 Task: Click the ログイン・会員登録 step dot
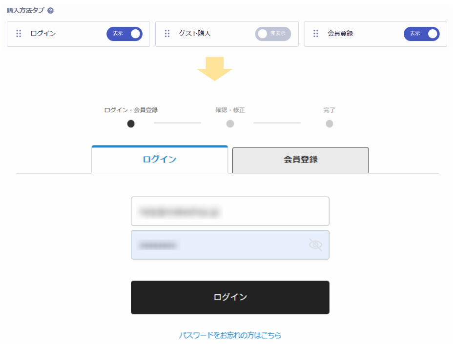[x=131, y=124]
